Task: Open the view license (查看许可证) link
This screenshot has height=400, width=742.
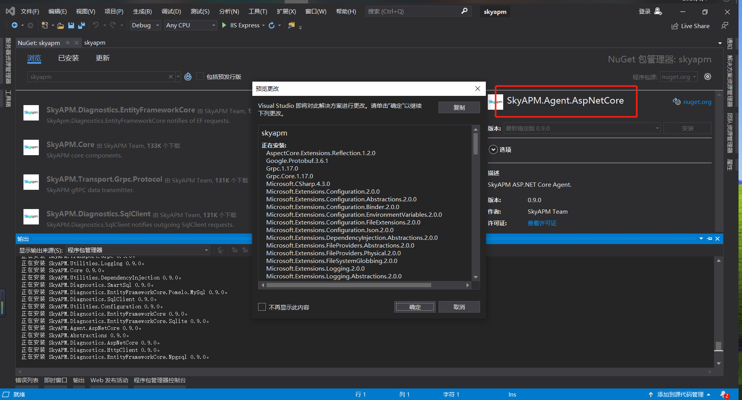Action: pos(542,223)
